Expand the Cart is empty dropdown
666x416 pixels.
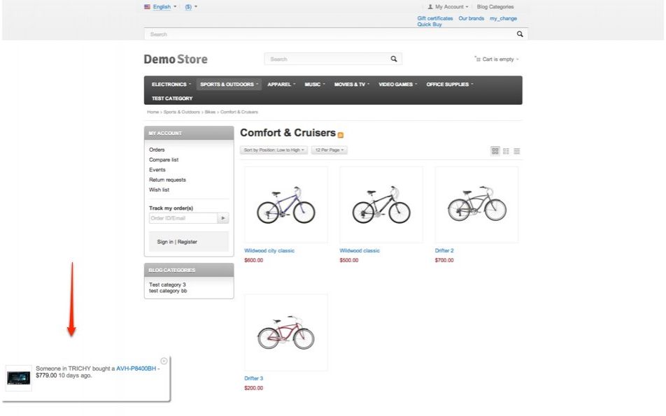point(500,59)
